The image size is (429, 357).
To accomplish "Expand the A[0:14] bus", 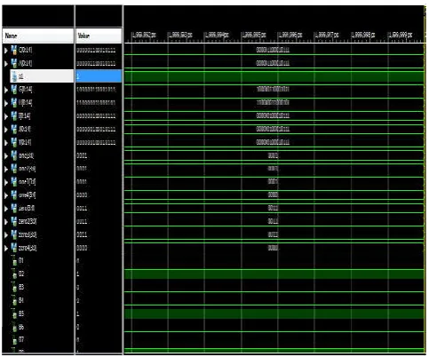I will (x=6, y=63).
